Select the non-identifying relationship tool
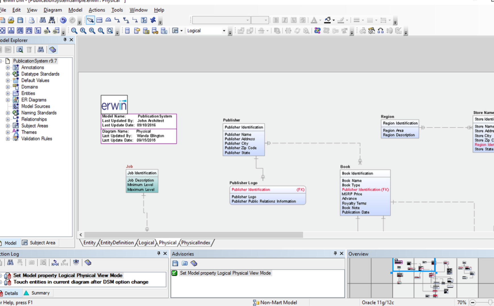The width and height of the screenshot is (494, 306). (135, 20)
